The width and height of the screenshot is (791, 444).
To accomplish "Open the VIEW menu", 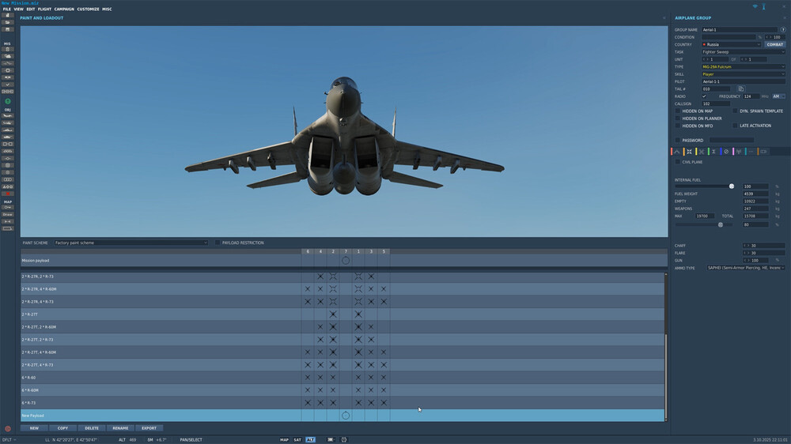I will 19,9.
